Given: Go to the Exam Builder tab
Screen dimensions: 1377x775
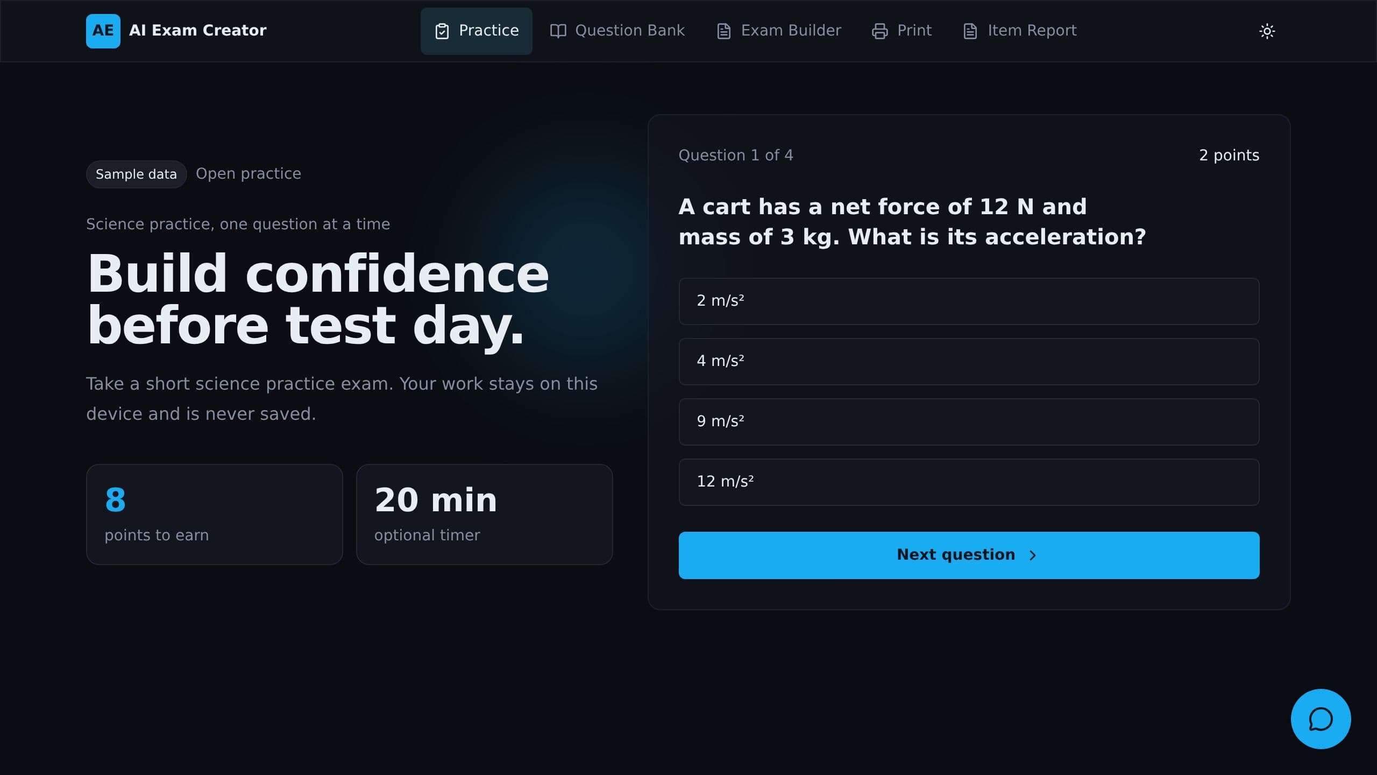Looking at the screenshot, I should [x=778, y=31].
